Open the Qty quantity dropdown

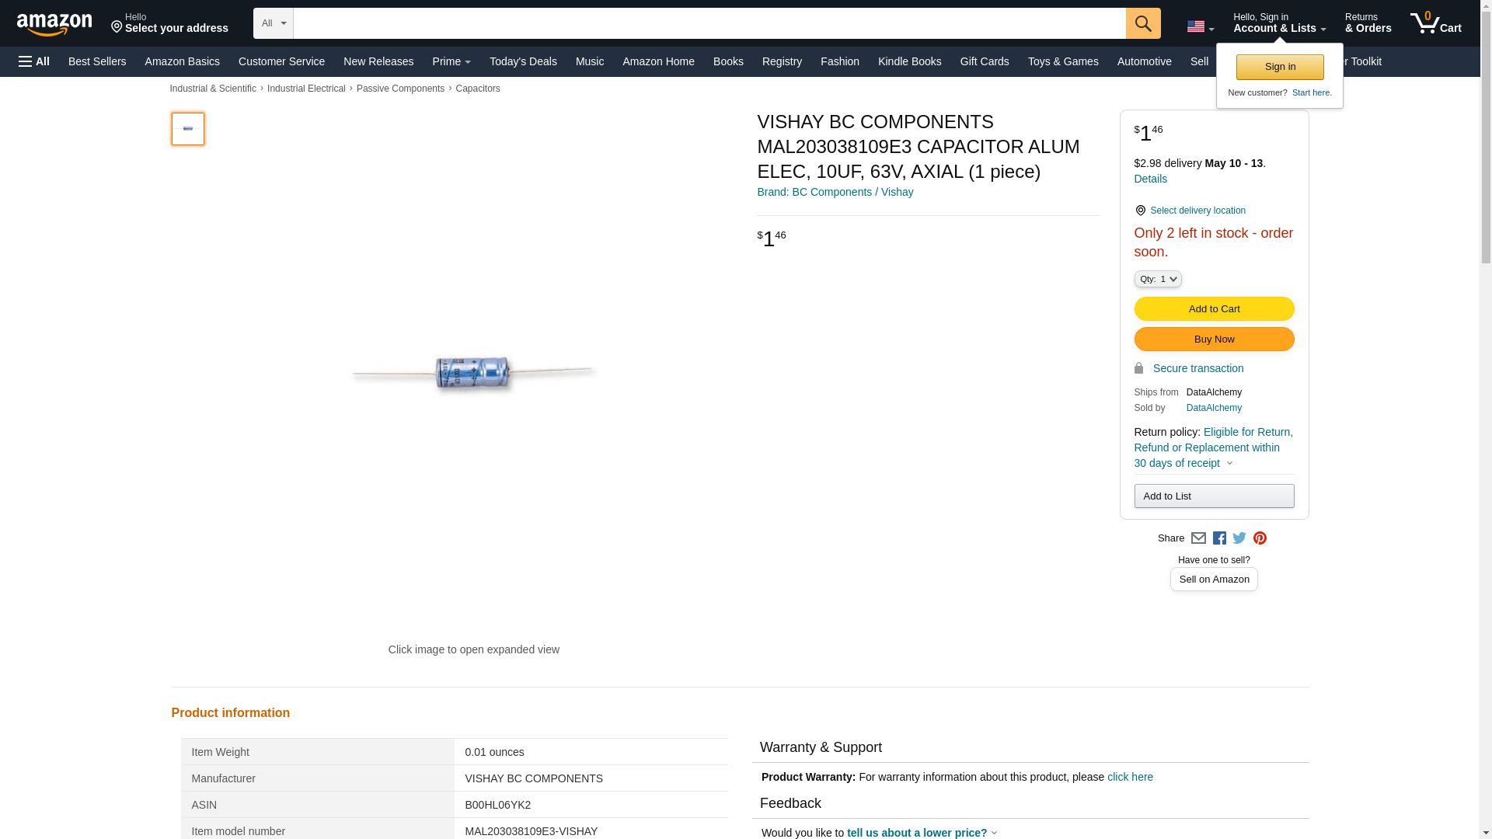pos(1157,279)
